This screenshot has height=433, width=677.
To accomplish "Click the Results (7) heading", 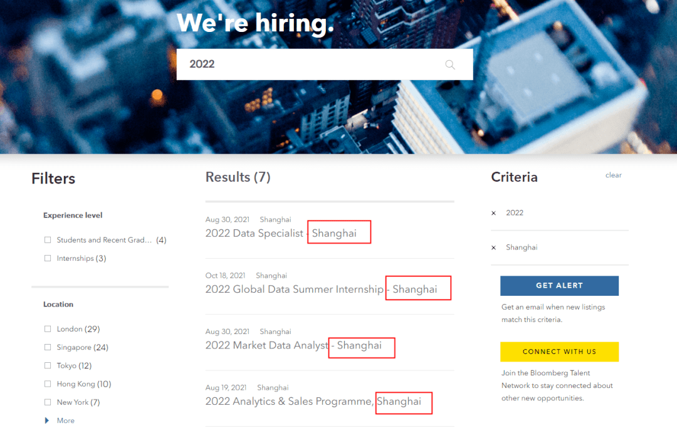I will tap(238, 177).
